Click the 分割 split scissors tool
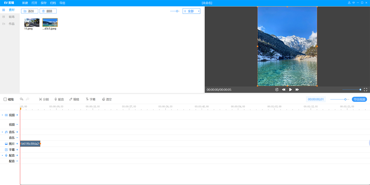Screen dimensions: 370x185 pyautogui.click(x=44, y=99)
